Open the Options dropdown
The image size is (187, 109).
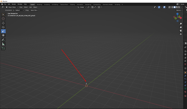point(179,10)
